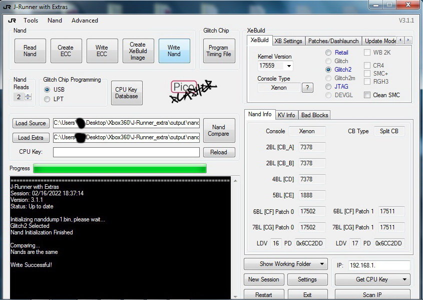Viewport: 423px width, 300px height.
Task: Click V3.1.1 version label
Action: point(406,21)
